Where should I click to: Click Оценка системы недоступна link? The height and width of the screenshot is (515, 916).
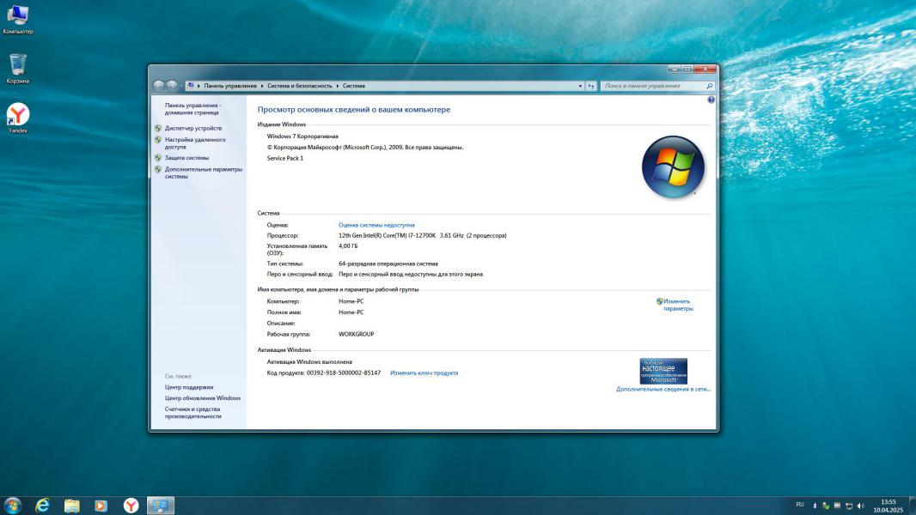[x=376, y=225]
